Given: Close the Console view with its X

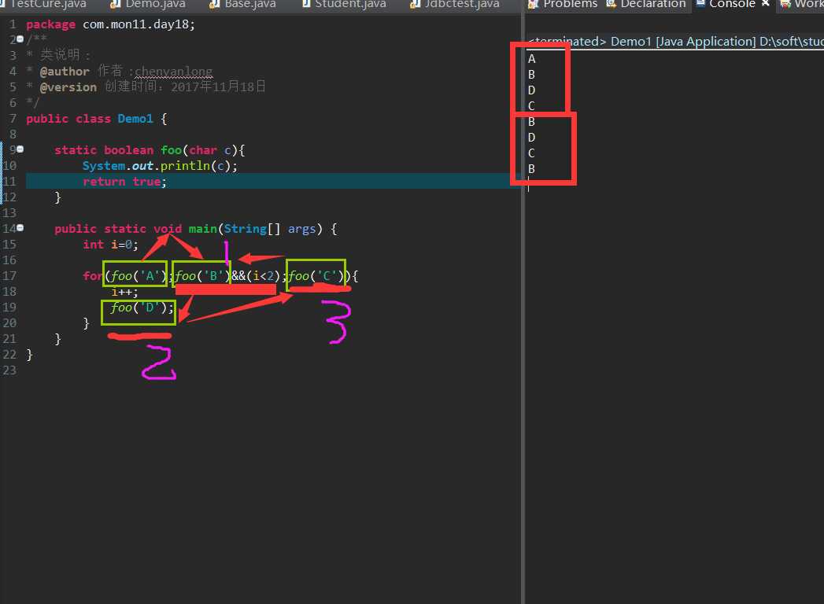Looking at the screenshot, I should coord(765,3).
